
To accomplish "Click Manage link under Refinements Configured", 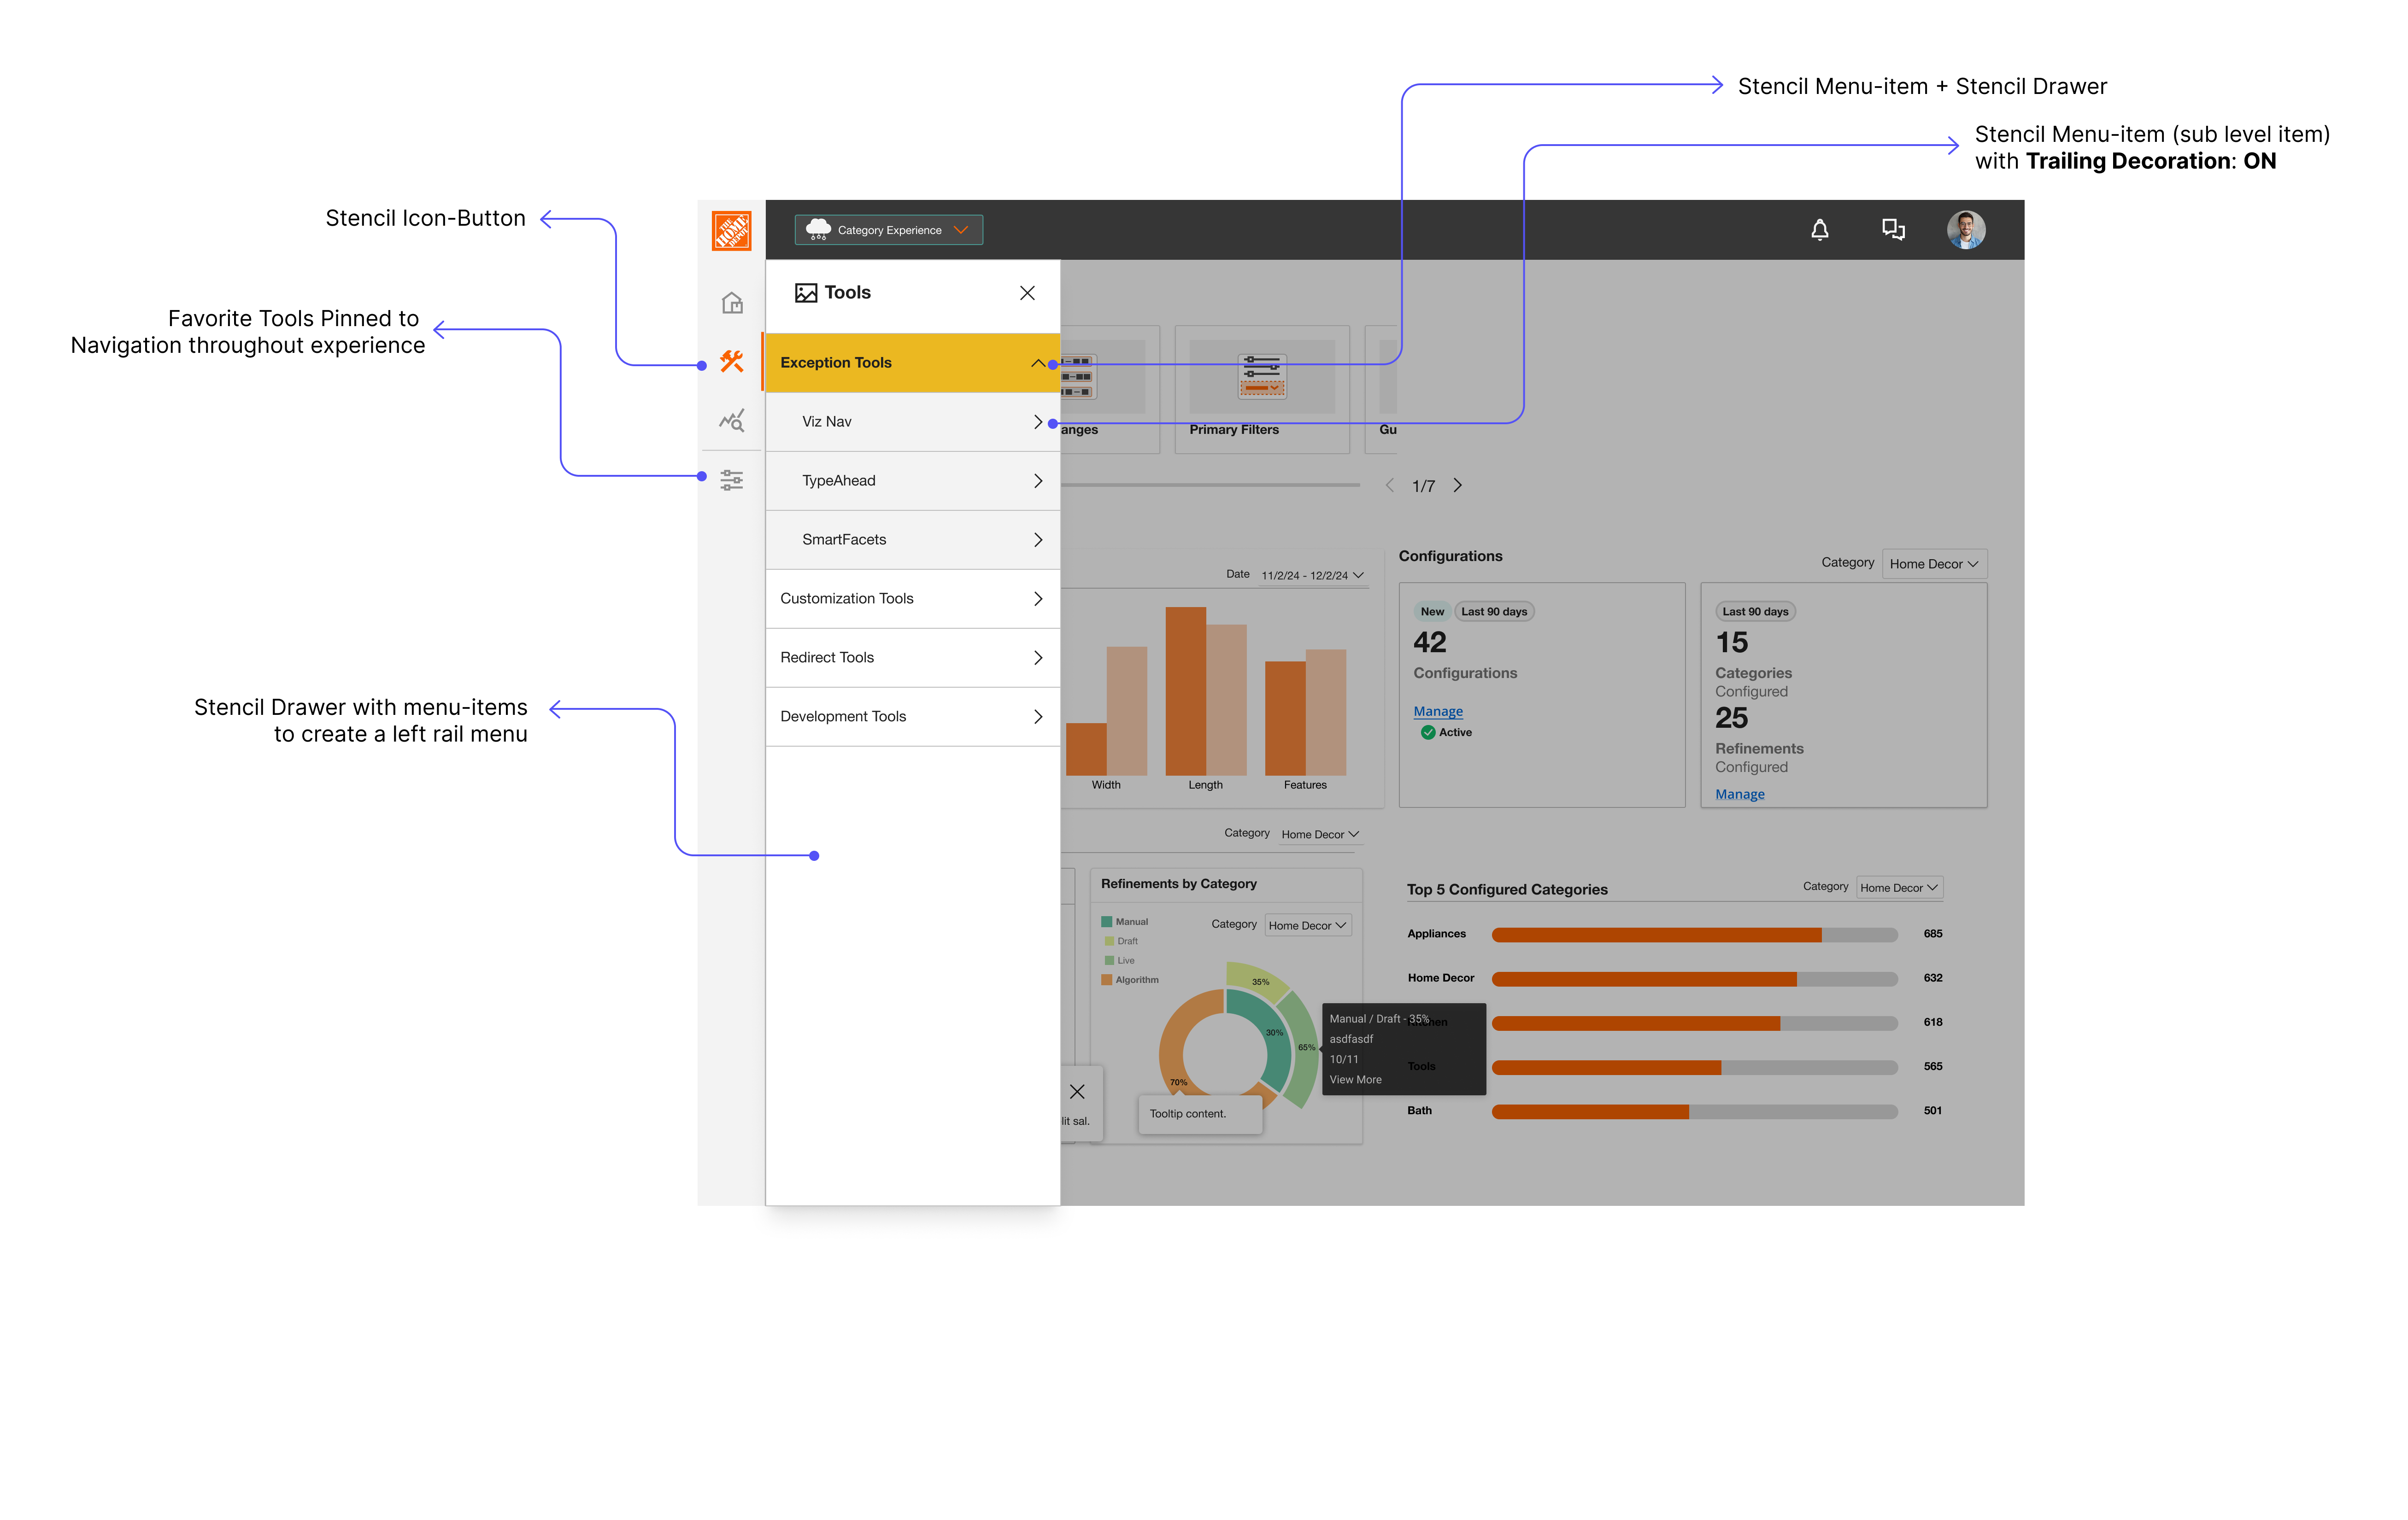I will (x=1739, y=795).
